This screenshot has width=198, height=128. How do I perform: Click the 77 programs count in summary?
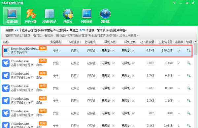coord(16,30)
